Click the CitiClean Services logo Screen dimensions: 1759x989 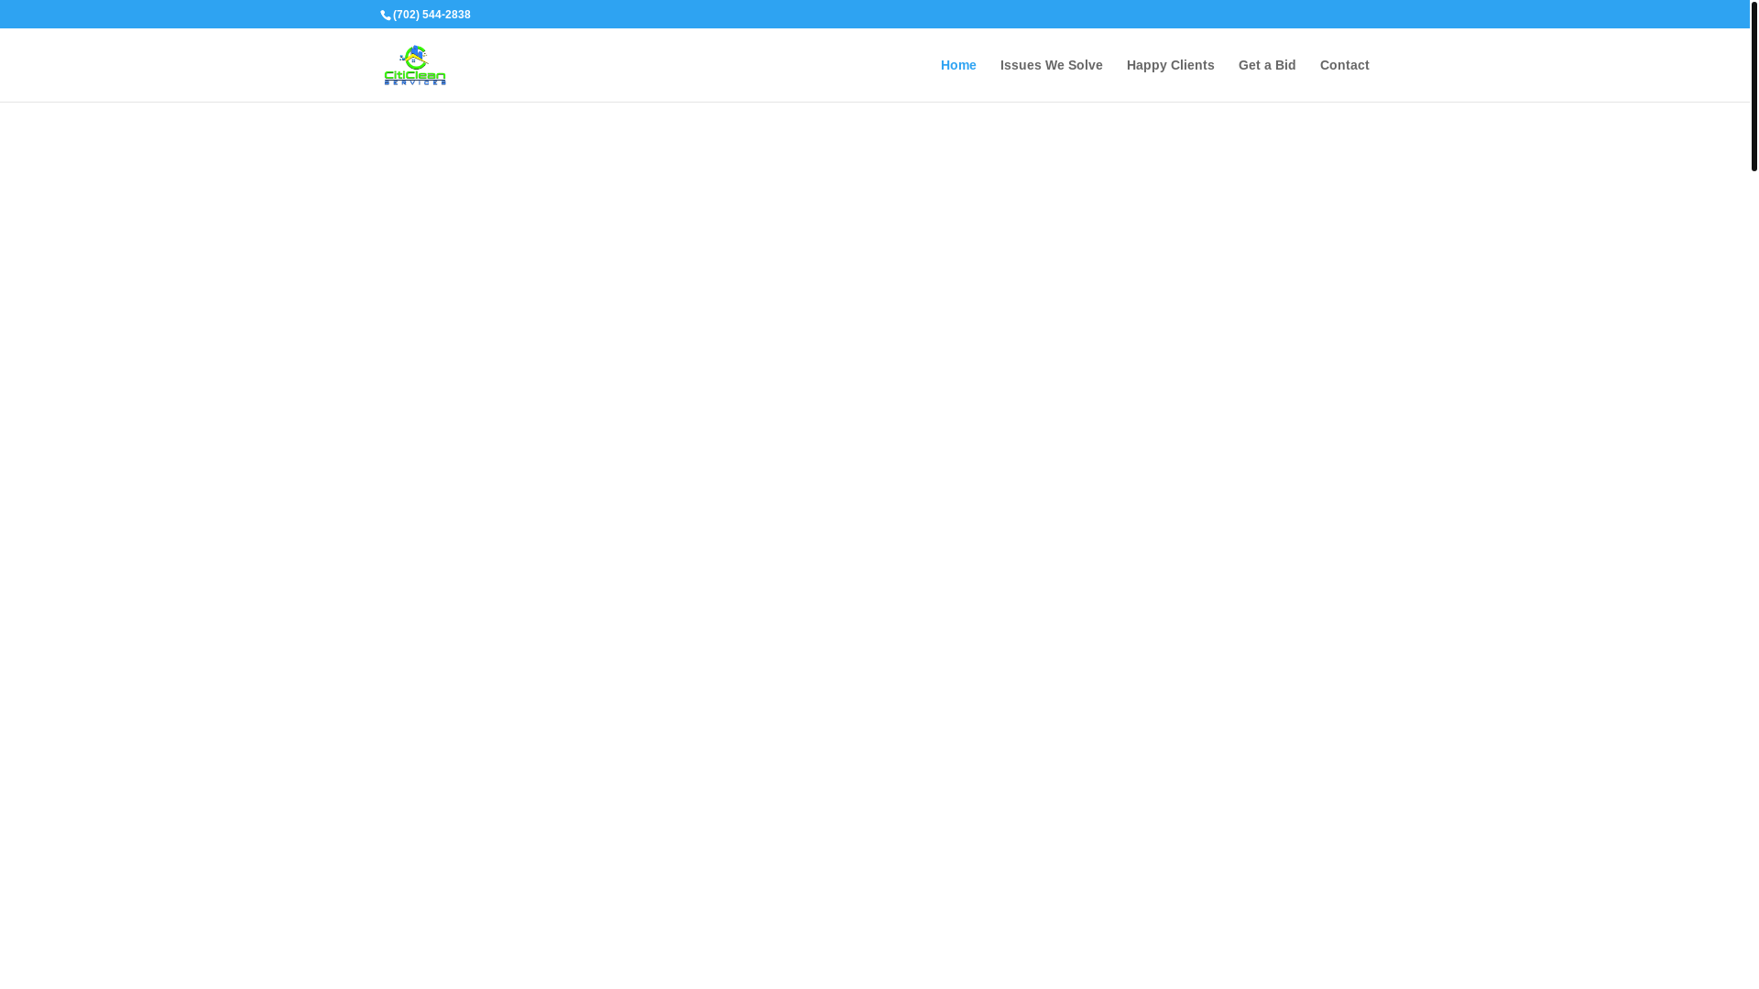(x=415, y=65)
